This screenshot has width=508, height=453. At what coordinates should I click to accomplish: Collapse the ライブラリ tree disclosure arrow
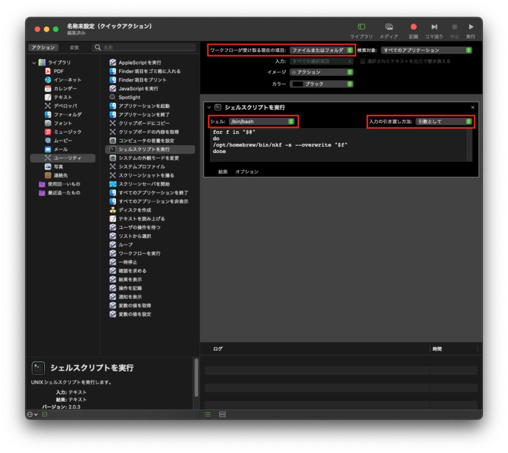tap(34, 63)
